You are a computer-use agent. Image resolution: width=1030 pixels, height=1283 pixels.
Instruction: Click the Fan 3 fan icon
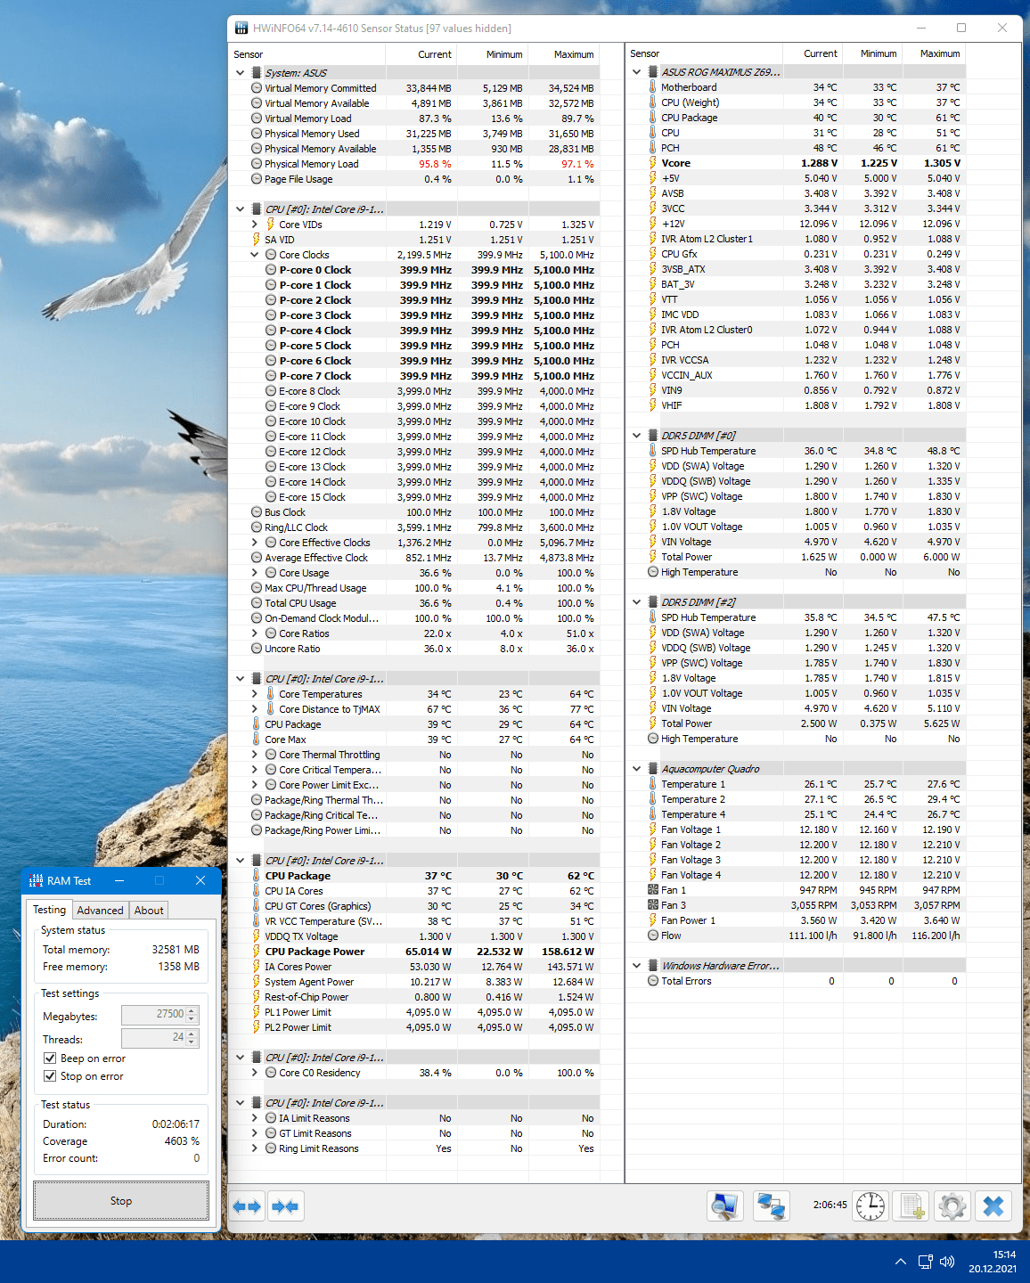tap(653, 905)
